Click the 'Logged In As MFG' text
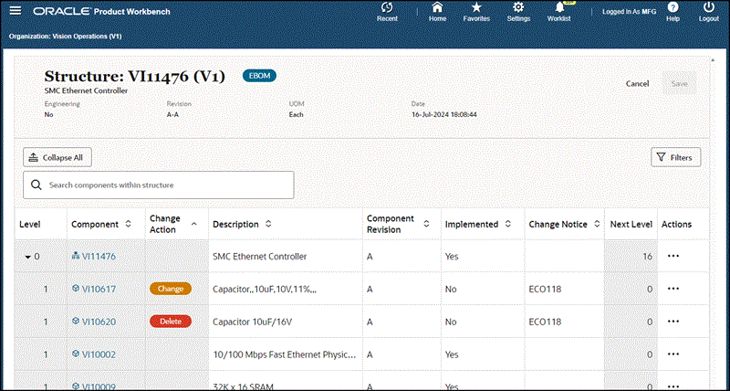The image size is (730, 391). pyautogui.click(x=629, y=11)
